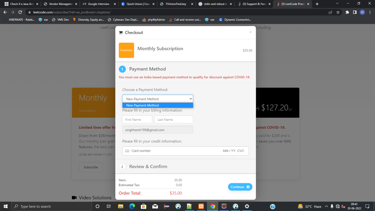Open the Choose a Payment Method dropdown
Image resolution: width=375 pixels, height=211 pixels.
pos(157,99)
